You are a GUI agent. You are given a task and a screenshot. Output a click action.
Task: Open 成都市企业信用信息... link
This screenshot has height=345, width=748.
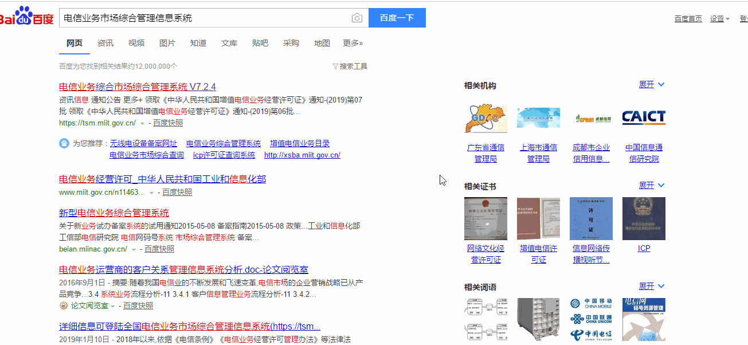click(591, 154)
